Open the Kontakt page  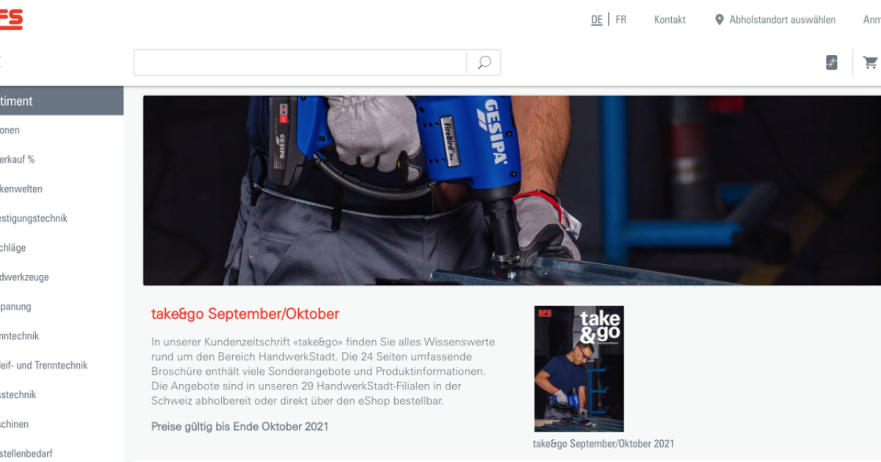click(670, 20)
